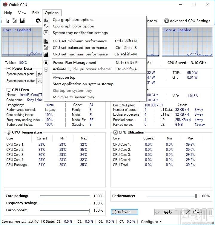Open the Edit menu
The image size is (215, 225).
[36, 13]
